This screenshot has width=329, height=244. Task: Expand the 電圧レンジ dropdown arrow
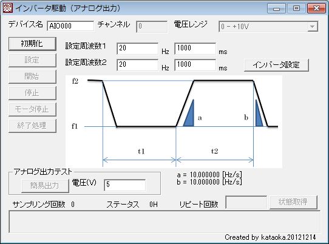[313, 27]
